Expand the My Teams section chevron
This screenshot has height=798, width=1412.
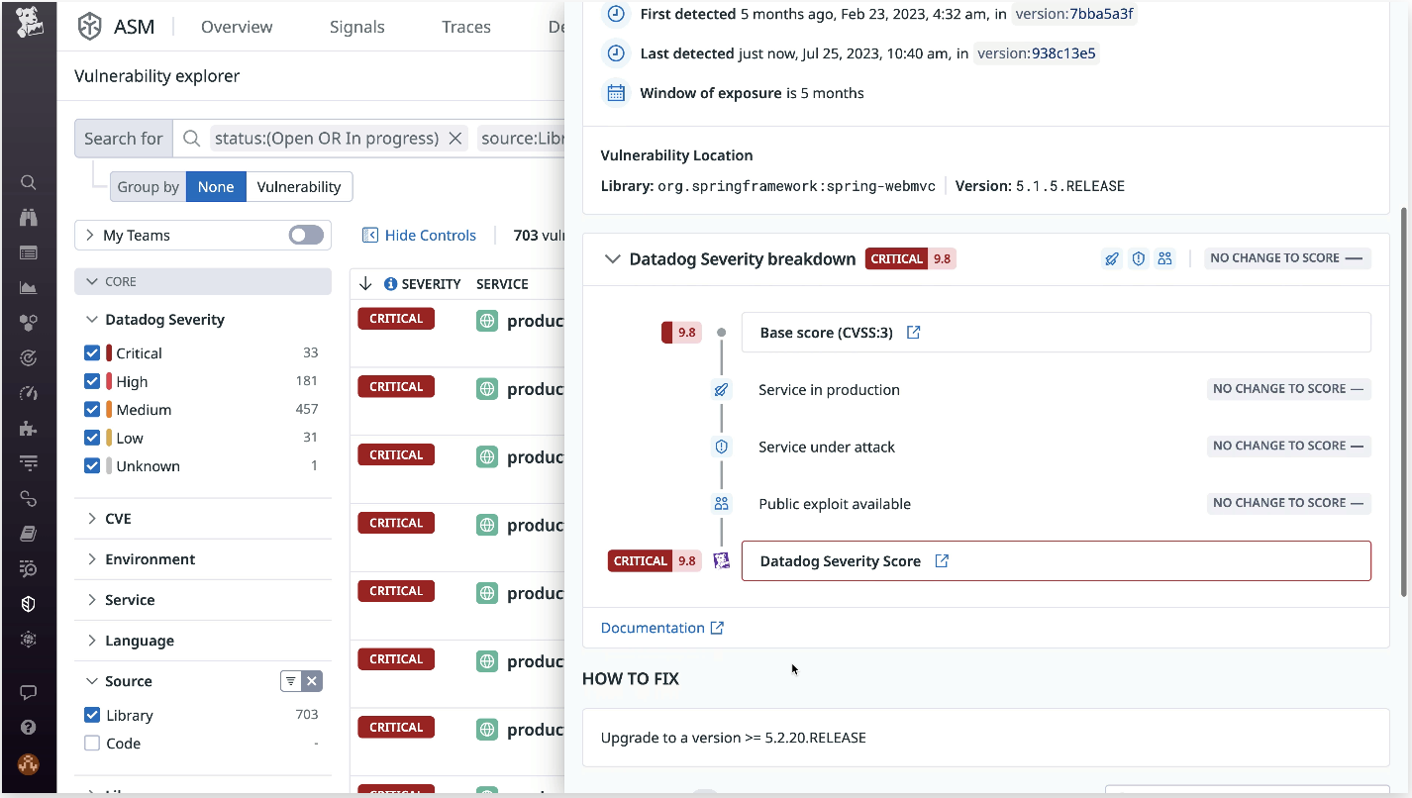click(90, 235)
